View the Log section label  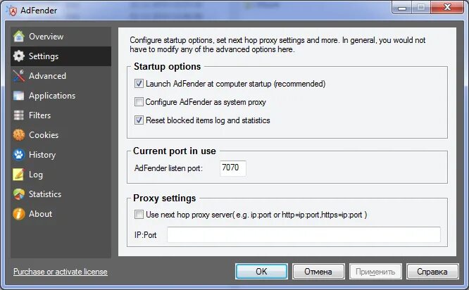pyautogui.click(x=36, y=175)
